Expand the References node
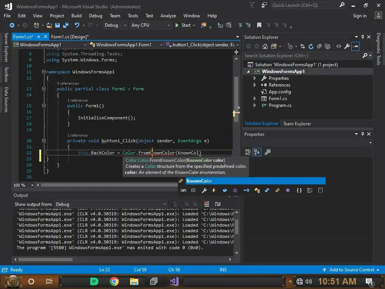Screen dimensions: 385x289 [x=255, y=85]
